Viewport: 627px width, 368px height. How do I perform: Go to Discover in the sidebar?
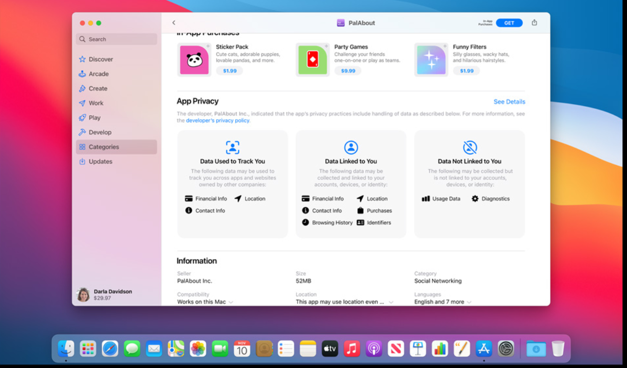[x=116, y=60]
